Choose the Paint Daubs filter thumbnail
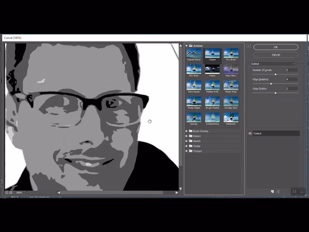 click(x=194, y=86)
